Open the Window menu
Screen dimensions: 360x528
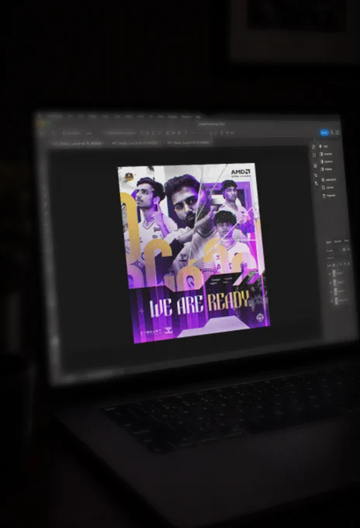(x=186, y=116)
